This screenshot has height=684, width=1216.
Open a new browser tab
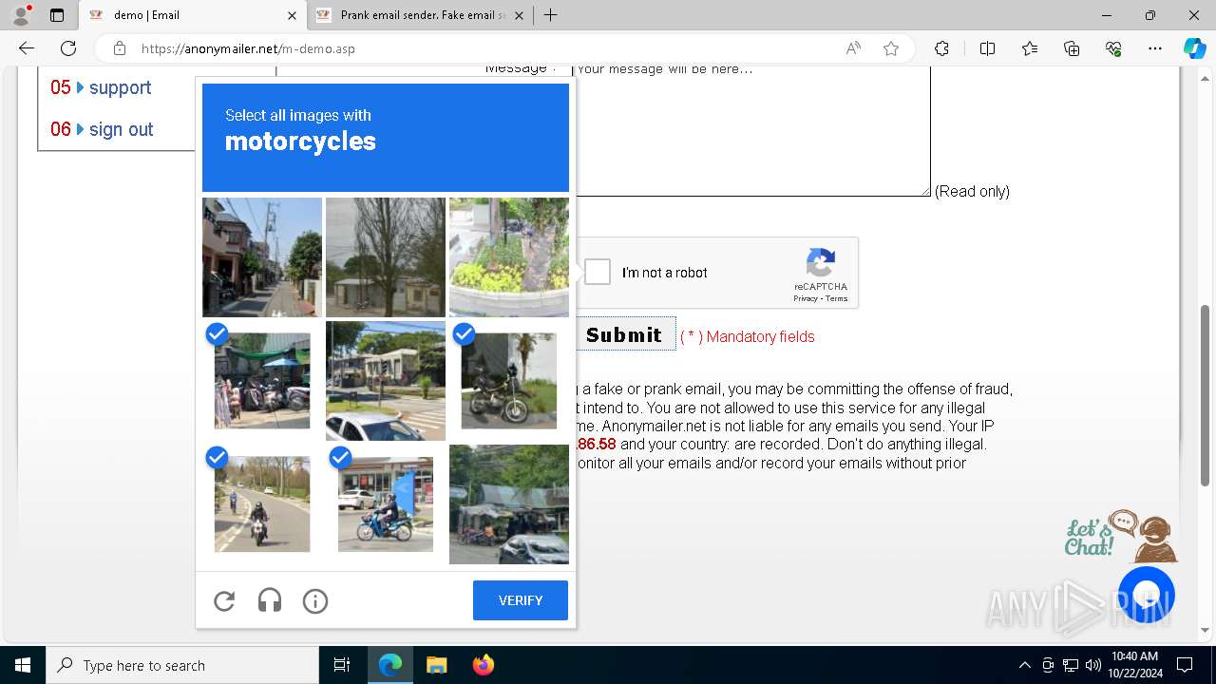550,15
